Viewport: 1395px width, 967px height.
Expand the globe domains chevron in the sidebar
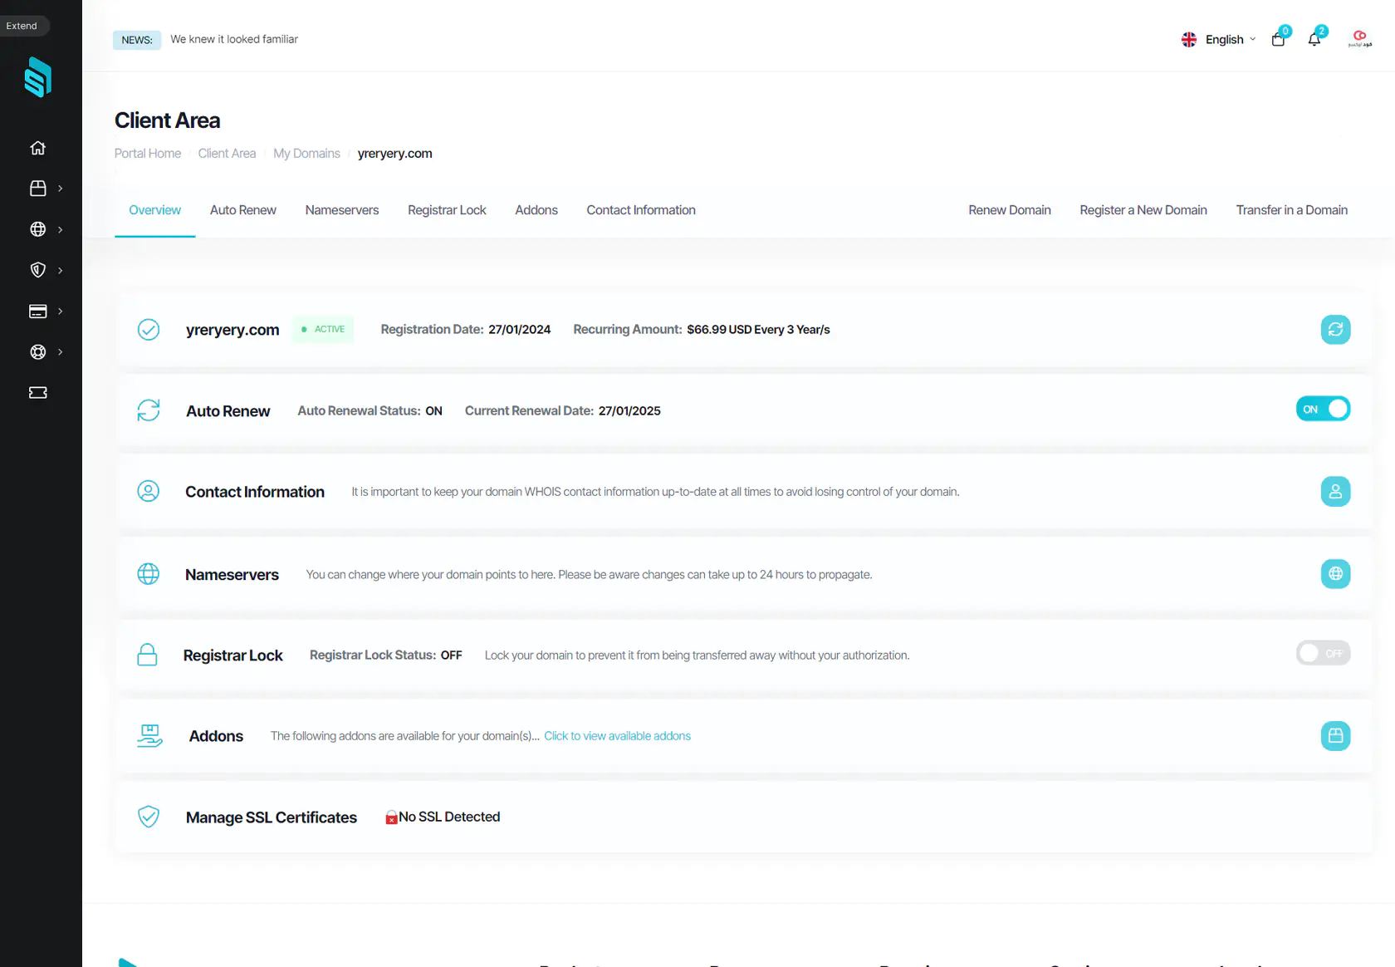[x=60, y=229]
